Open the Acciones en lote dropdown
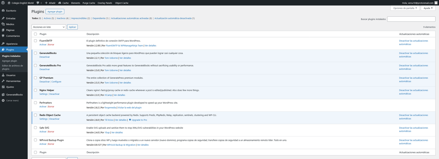439x159 pixels. point(49,27)
